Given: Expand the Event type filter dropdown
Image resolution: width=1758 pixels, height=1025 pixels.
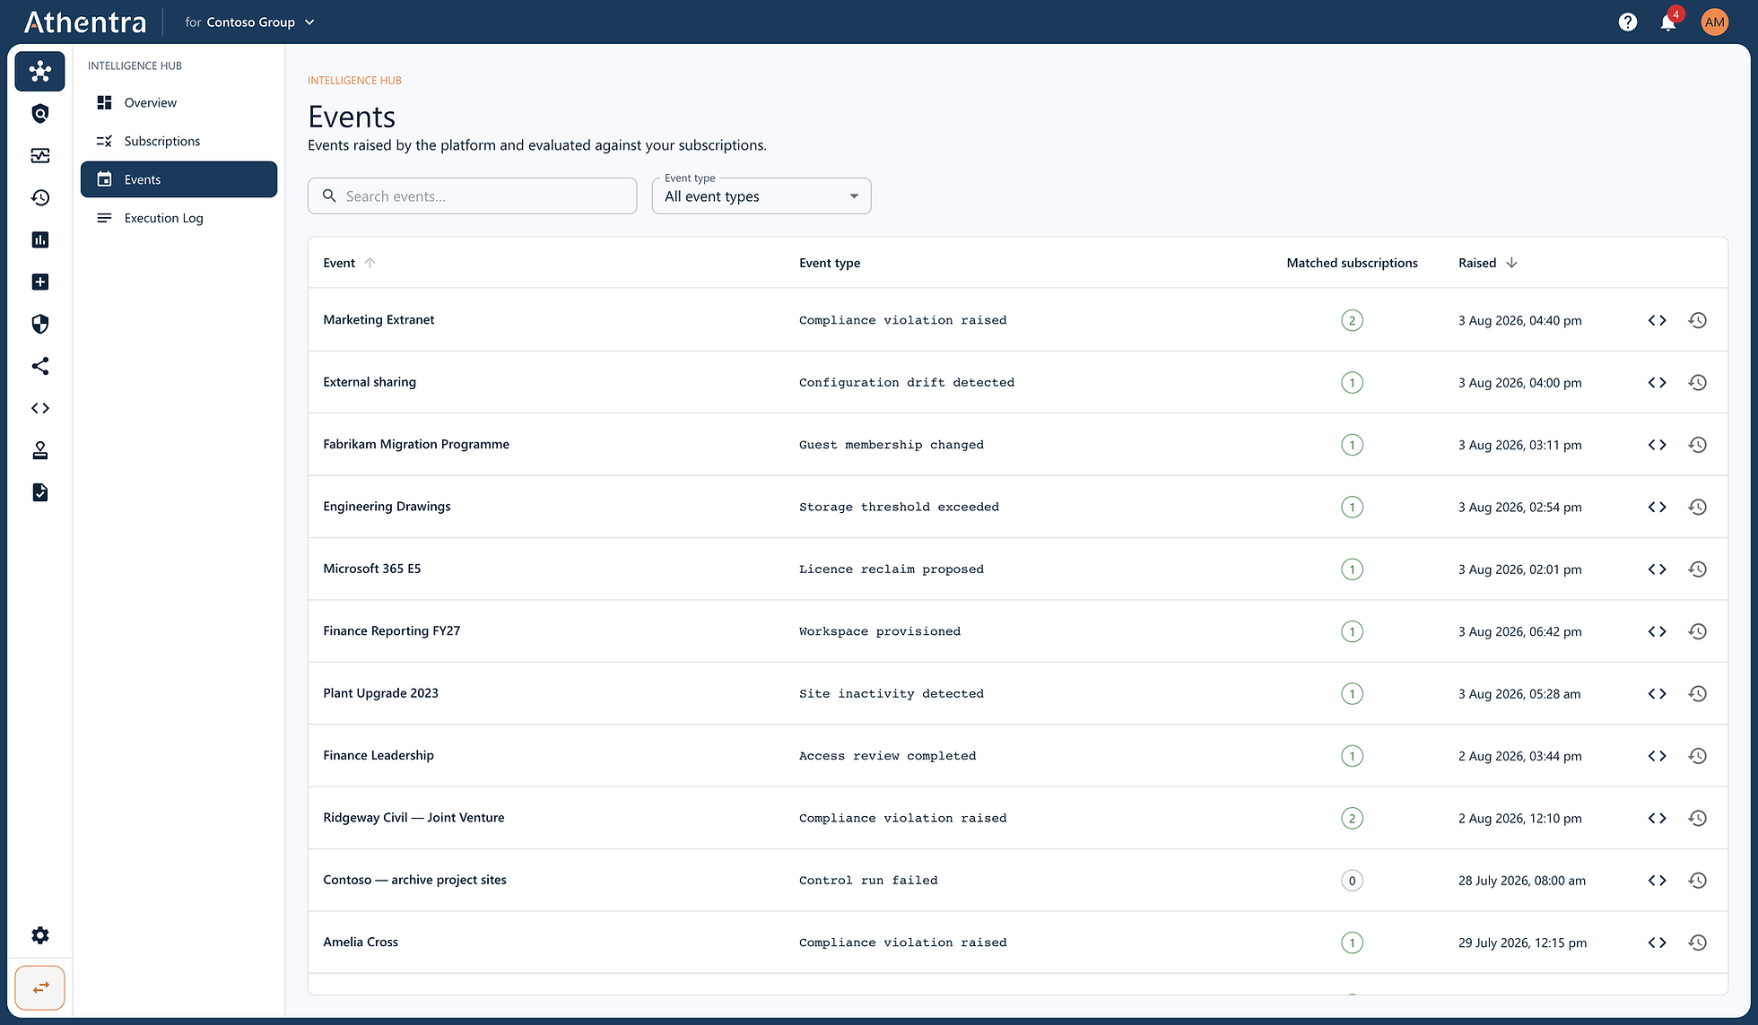Looking at the screenshot, I should (762, 196).
